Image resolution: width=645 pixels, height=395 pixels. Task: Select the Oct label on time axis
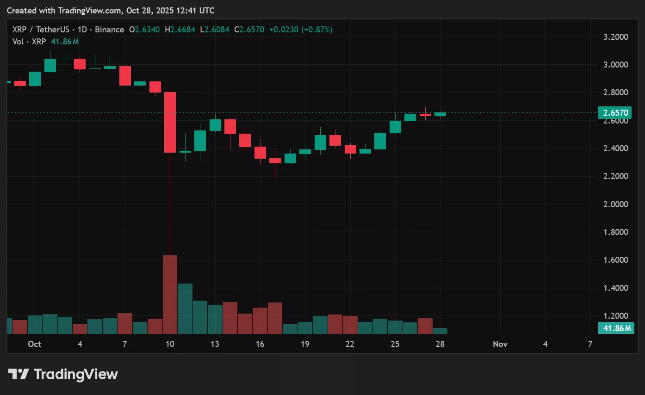[35, 344]
